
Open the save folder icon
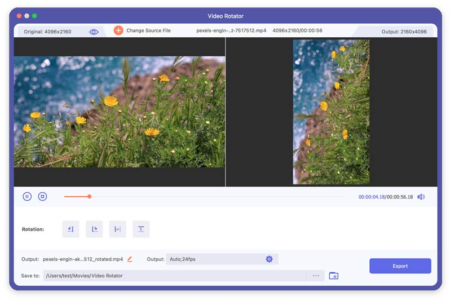334,276
